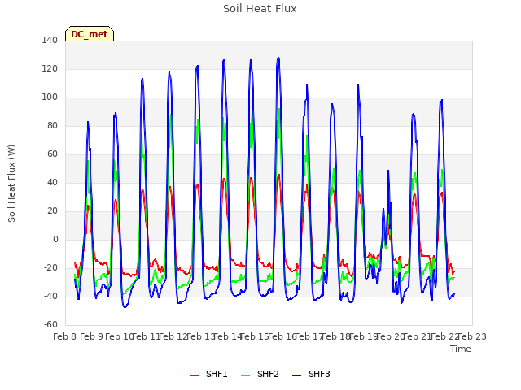Image resolution: width=521 pixels, height=390 pixels.
Task: Click the Feb 23 x-axis tick label
Action: click(472, 336)
